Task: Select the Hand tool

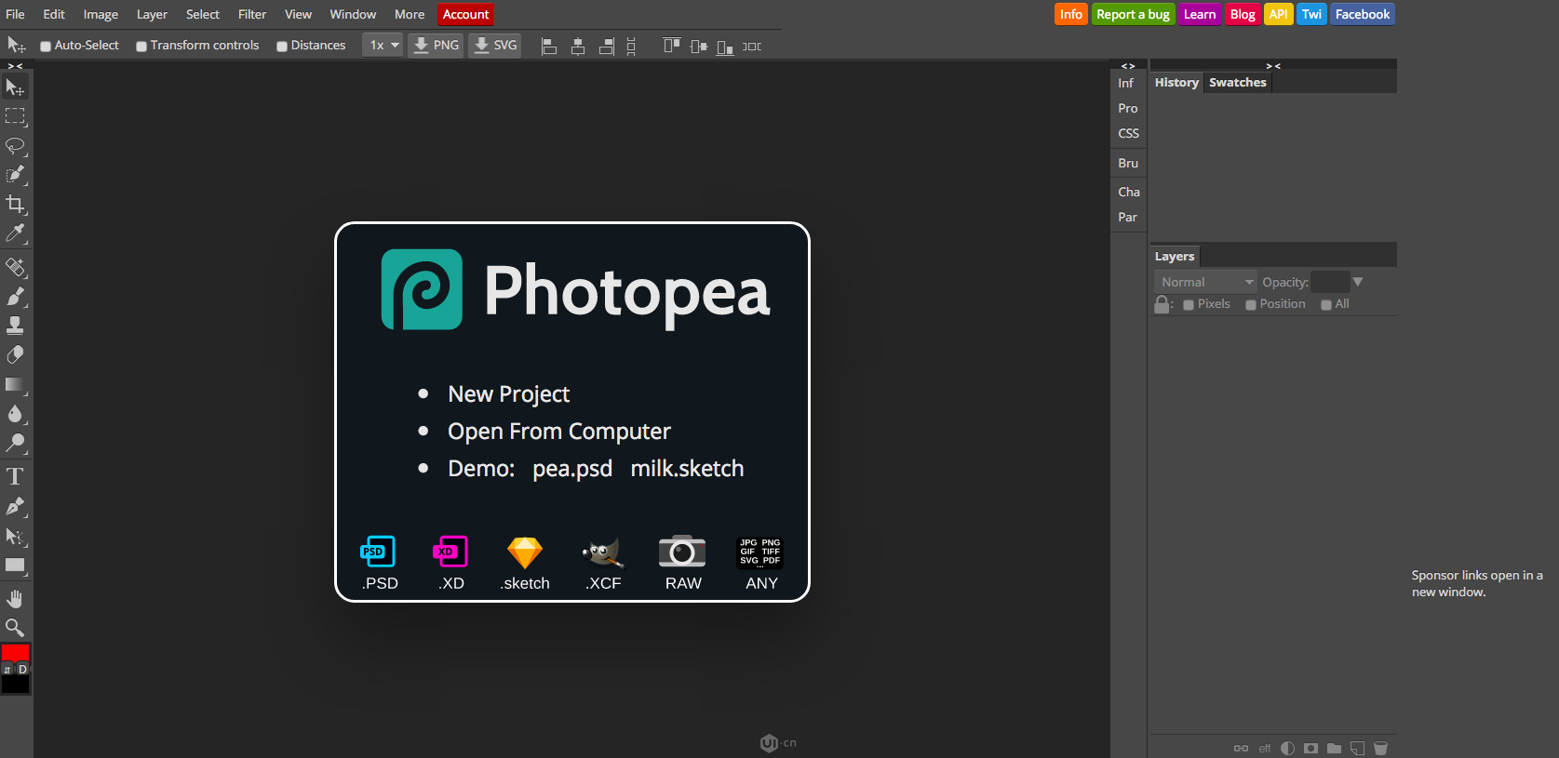Action: (15, 598)
